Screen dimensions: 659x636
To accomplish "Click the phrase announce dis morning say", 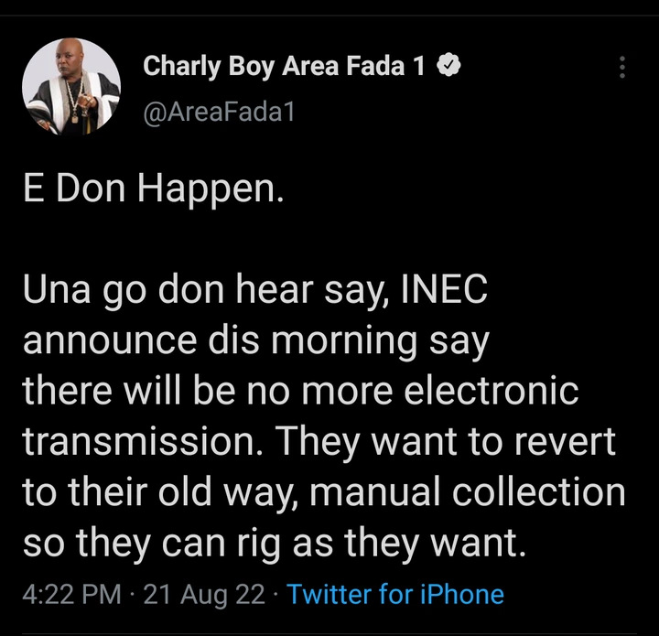I will point(256,341).
